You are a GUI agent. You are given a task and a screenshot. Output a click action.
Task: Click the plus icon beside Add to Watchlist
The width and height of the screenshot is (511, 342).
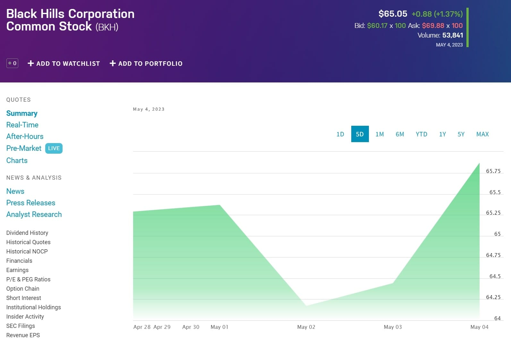31,64
